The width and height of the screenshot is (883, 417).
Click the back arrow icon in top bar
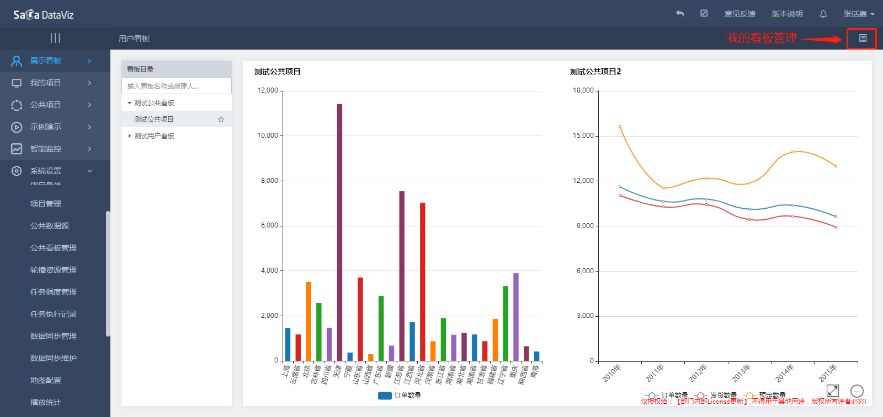[680, 14]
